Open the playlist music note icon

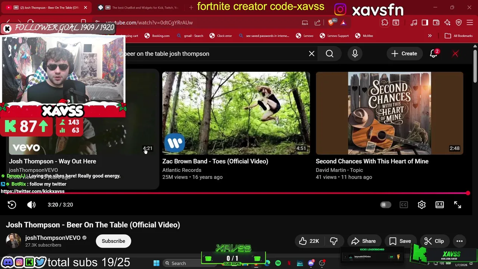[414, 22]
